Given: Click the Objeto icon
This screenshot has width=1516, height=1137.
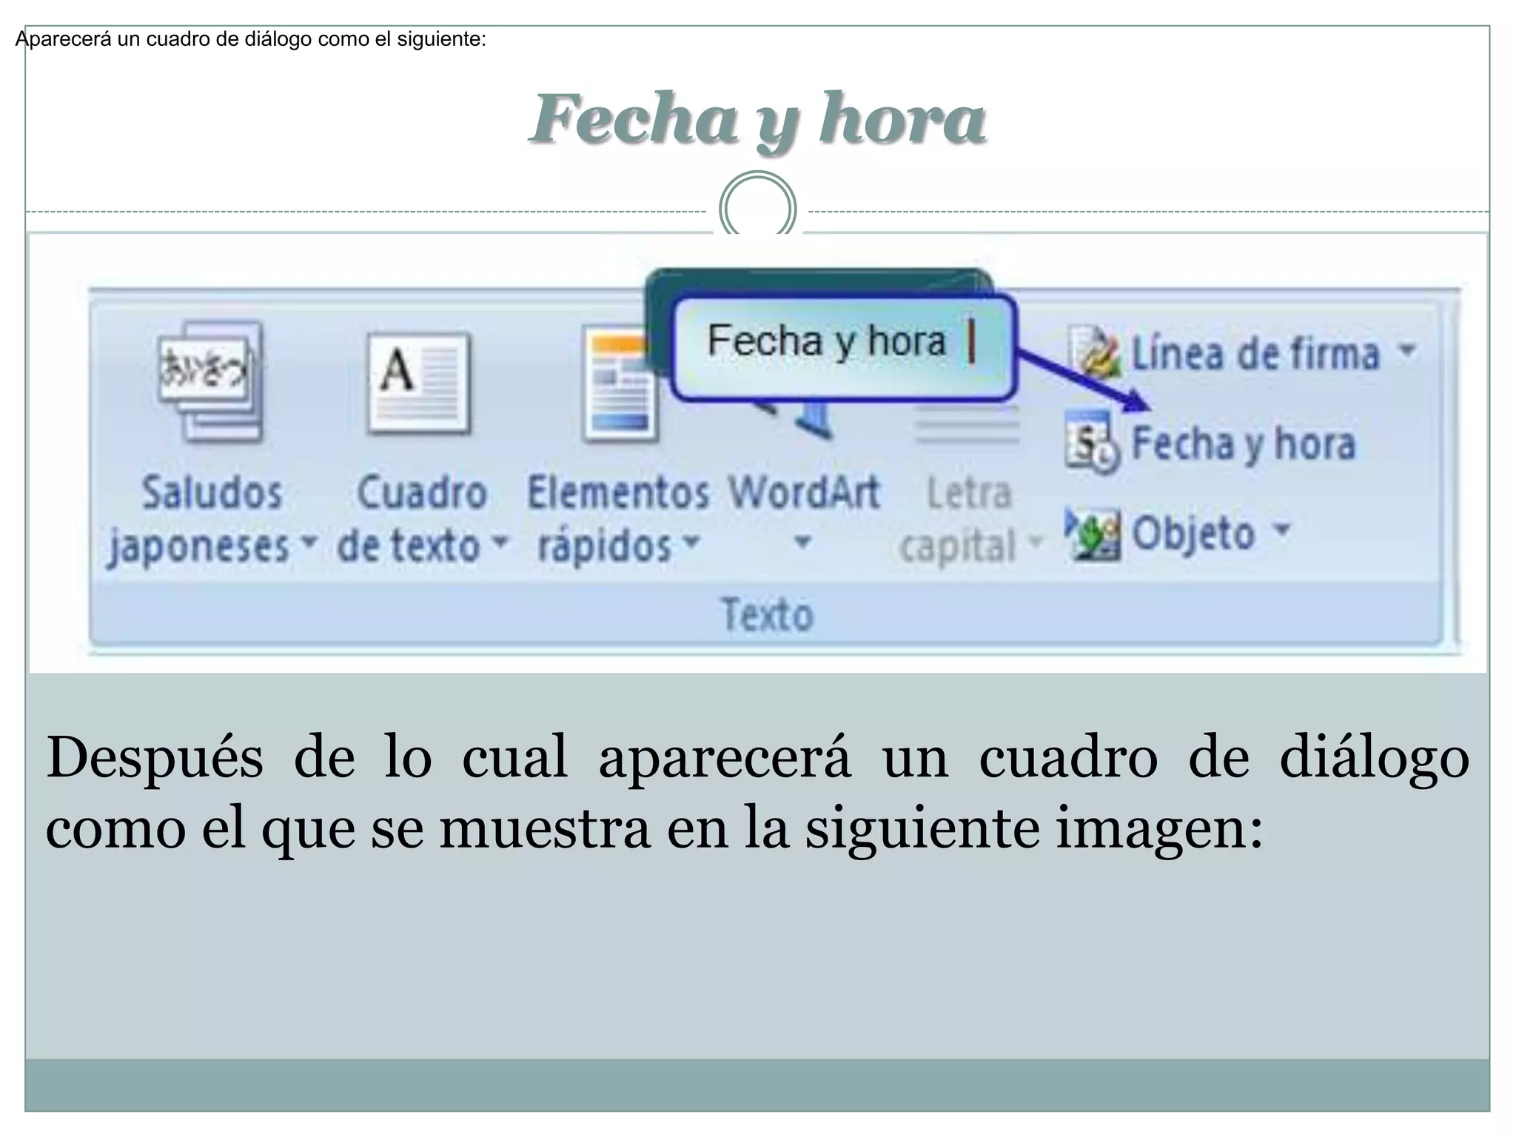Looking at the screenshot, I should 1093,534.
